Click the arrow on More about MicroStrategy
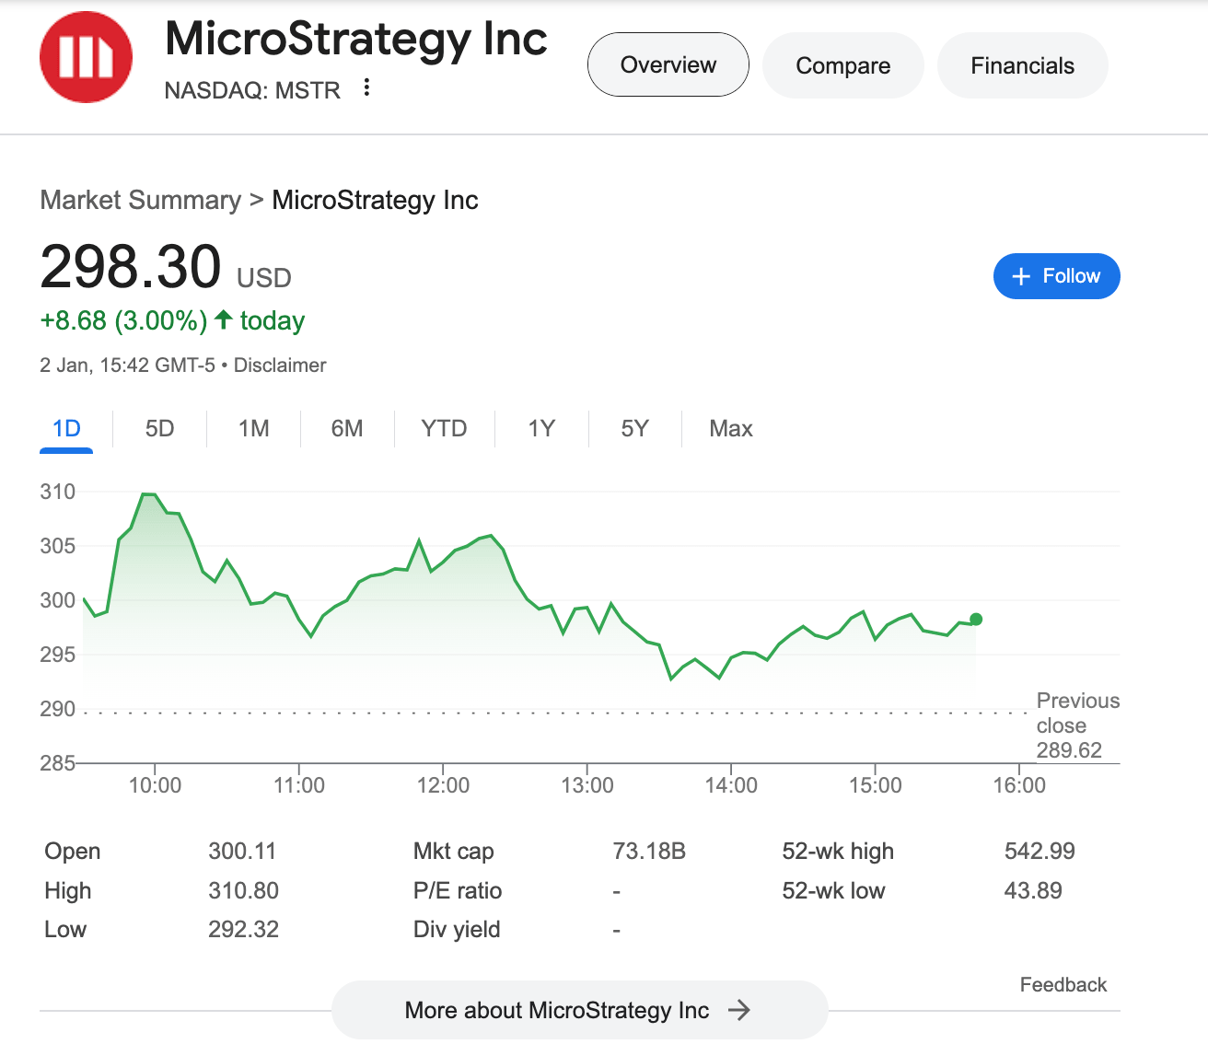Screen dimensions: 1208x1044 [738, 1010]
